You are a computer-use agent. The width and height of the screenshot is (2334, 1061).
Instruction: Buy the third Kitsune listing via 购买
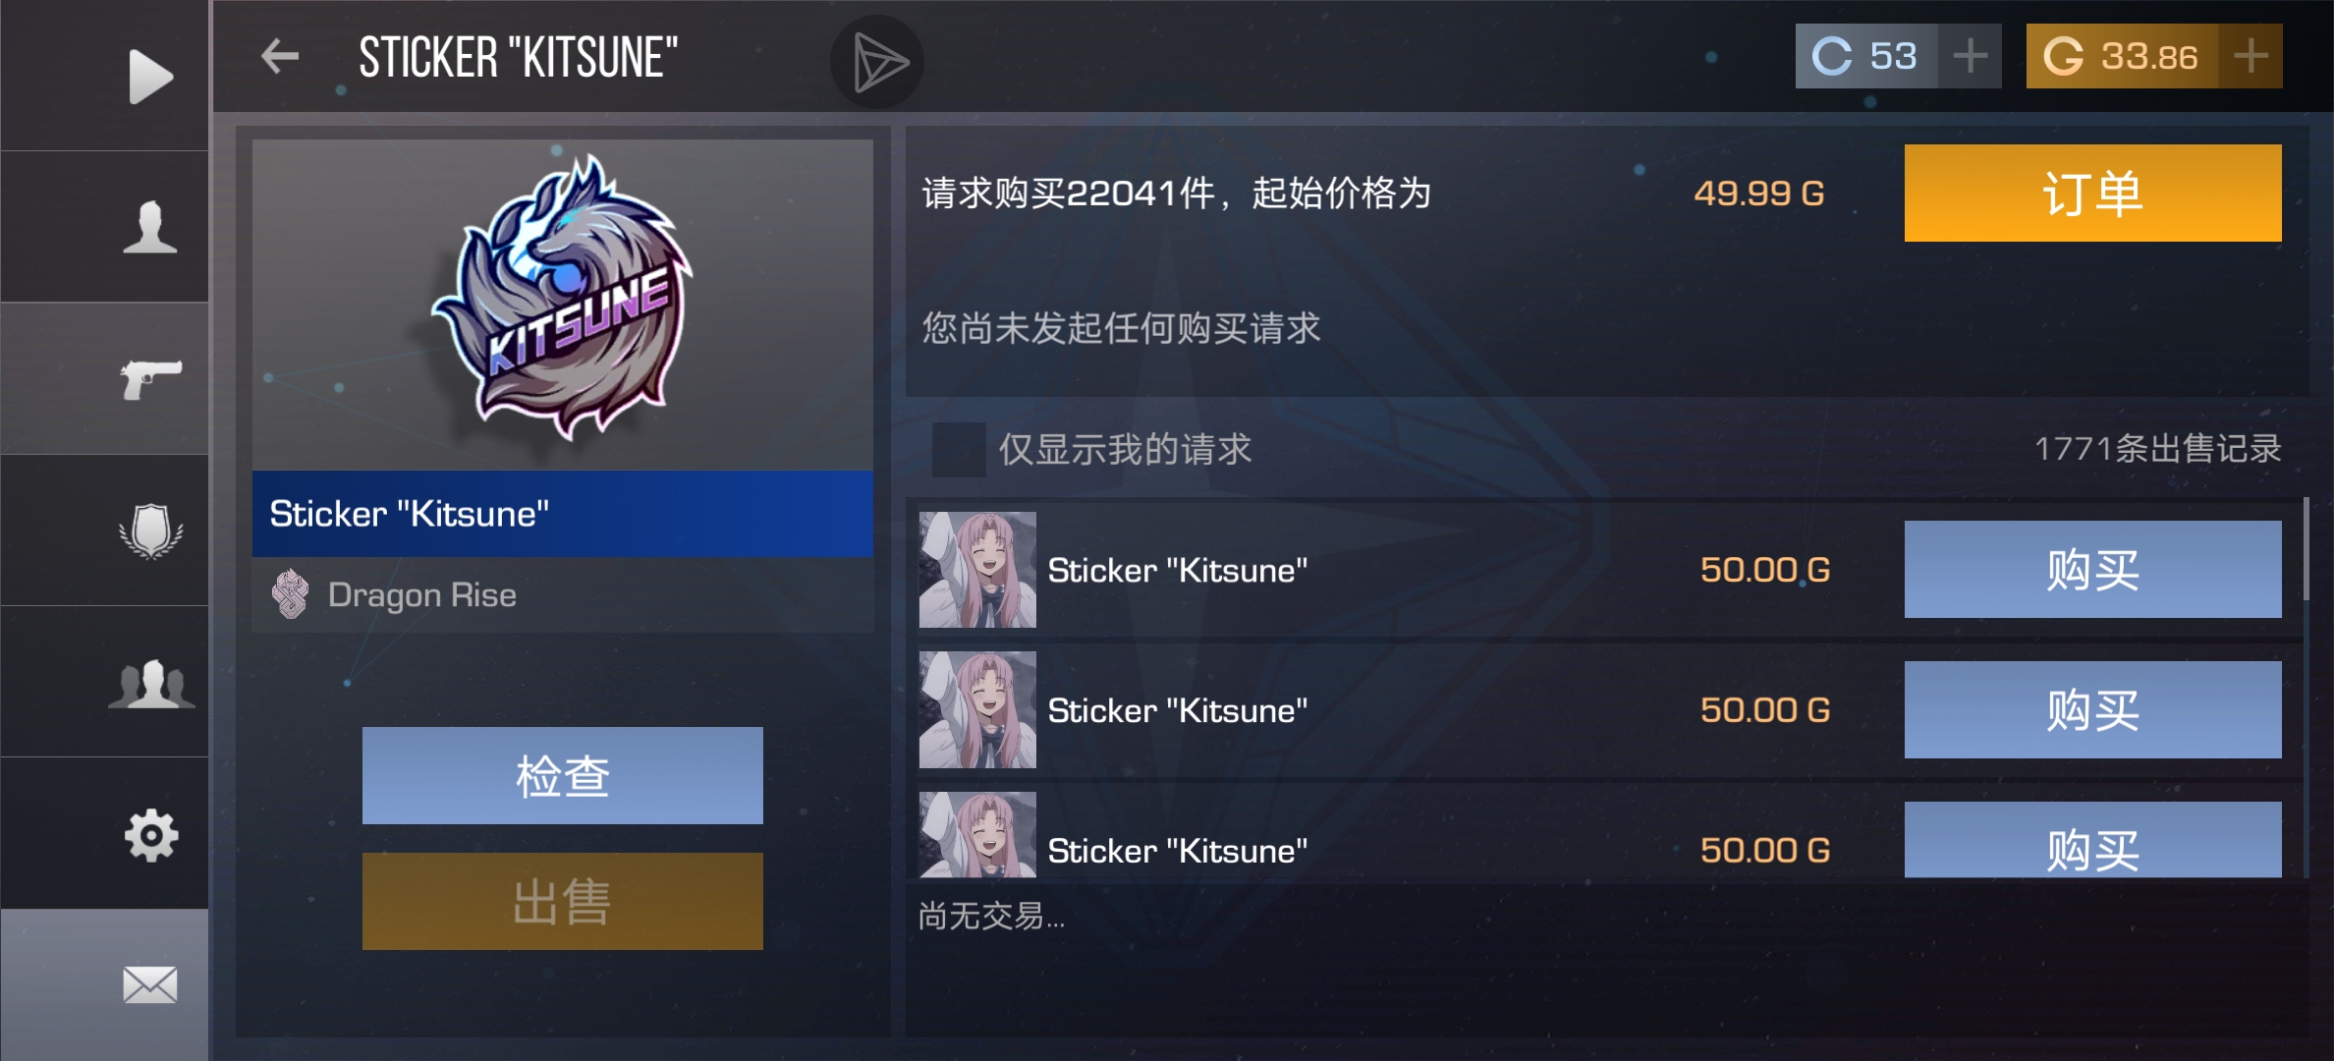click(2092, 840)
